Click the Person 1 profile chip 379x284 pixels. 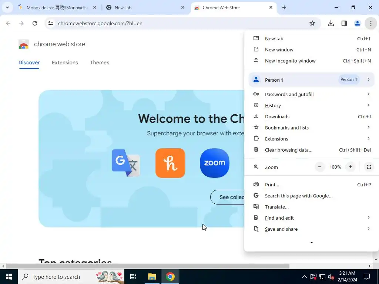tap(349, 80)
